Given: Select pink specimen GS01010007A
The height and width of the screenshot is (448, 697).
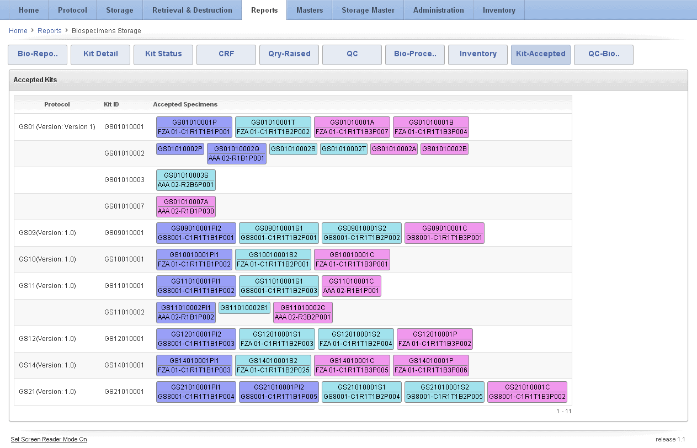Looking at the screenshot, I should [186, 206].
